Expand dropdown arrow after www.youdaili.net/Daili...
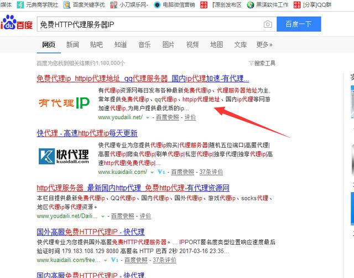The height and width of the screenshot is (278, 354). [x=103, y=217]
